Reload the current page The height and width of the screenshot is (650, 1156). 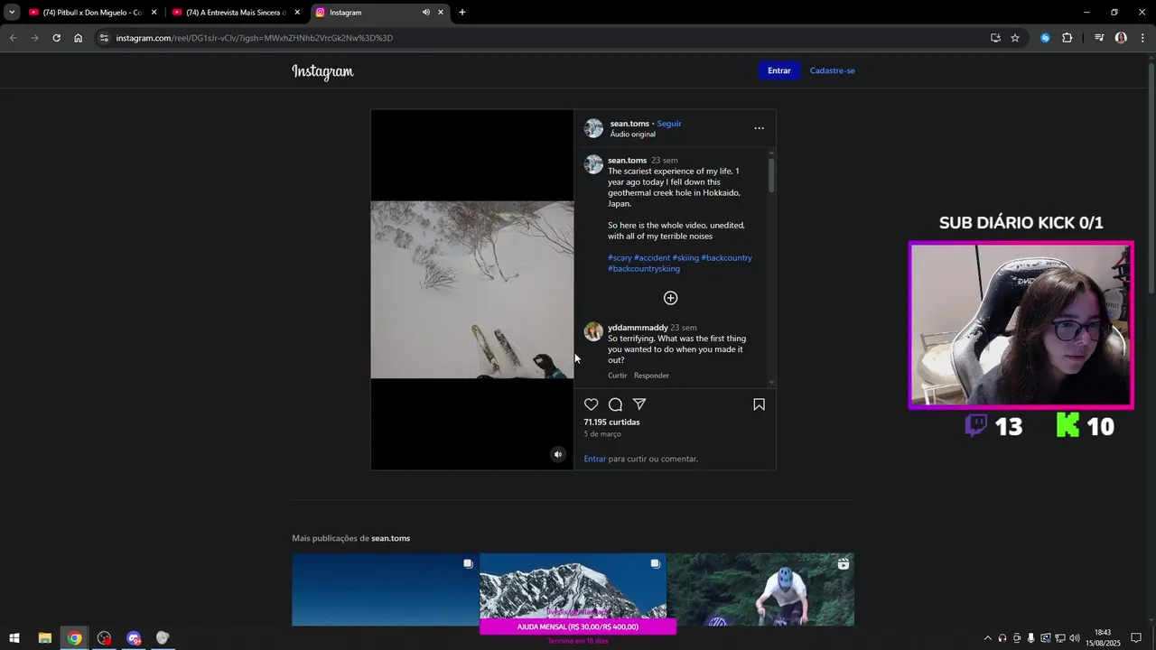(56, 38)
